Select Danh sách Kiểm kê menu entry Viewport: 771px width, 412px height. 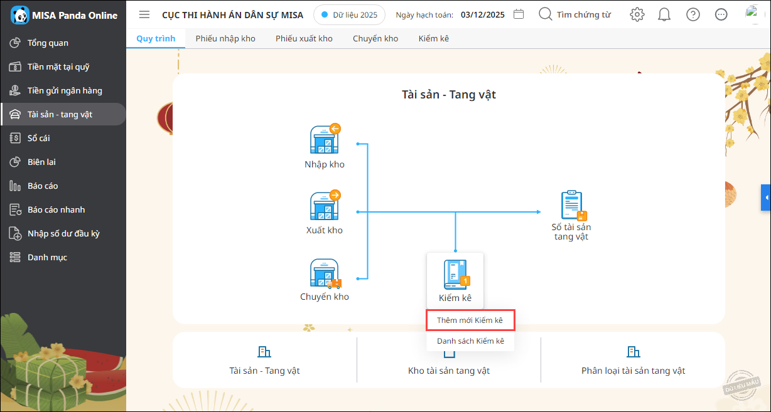(x=470, y=341)
